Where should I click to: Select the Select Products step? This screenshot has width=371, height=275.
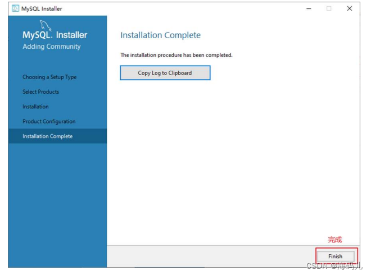(x=40, y=91)
